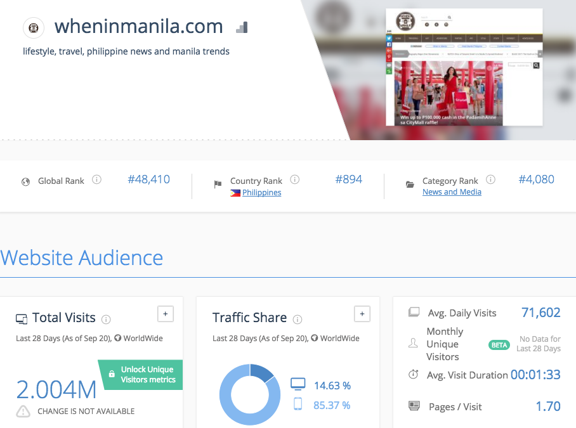Viewport: 576px width, 428px height.
Task: Open the Global Rank info tooltip icon
Action: (x=96, y=179)
